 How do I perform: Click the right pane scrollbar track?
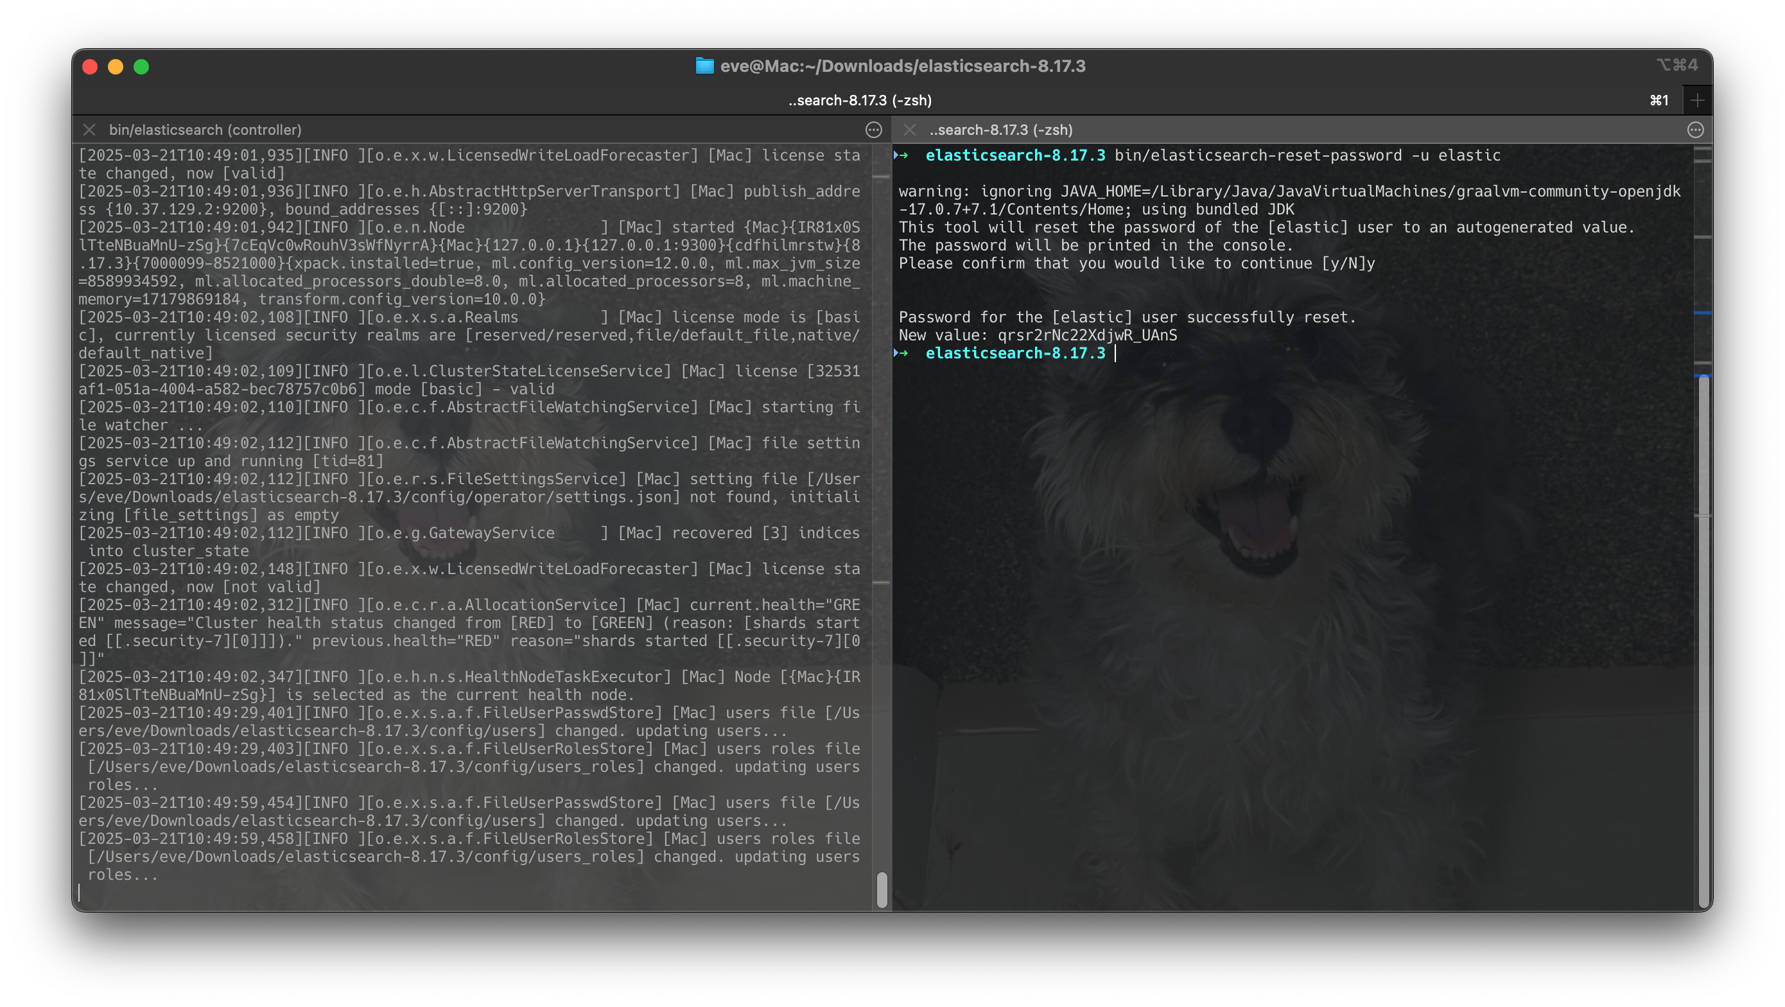point(1702,624)
